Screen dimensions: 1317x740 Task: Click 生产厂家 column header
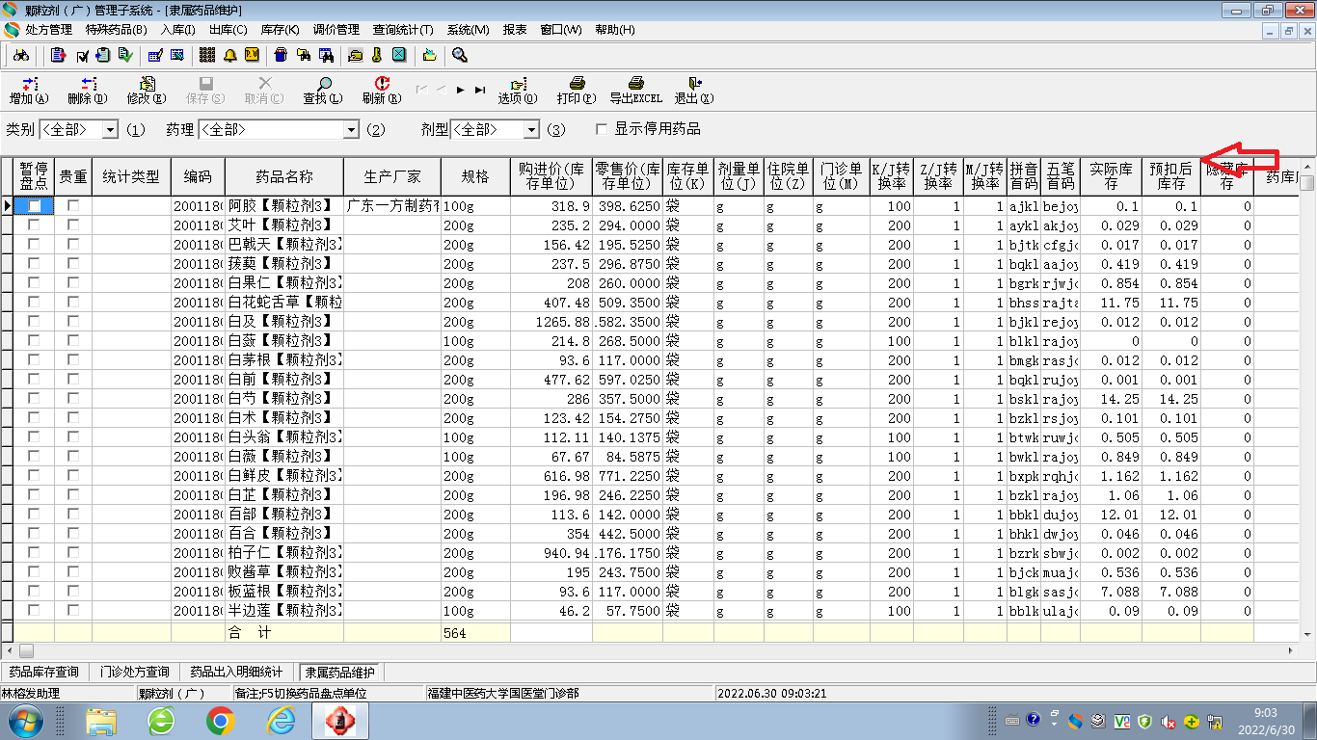[392, 176]
